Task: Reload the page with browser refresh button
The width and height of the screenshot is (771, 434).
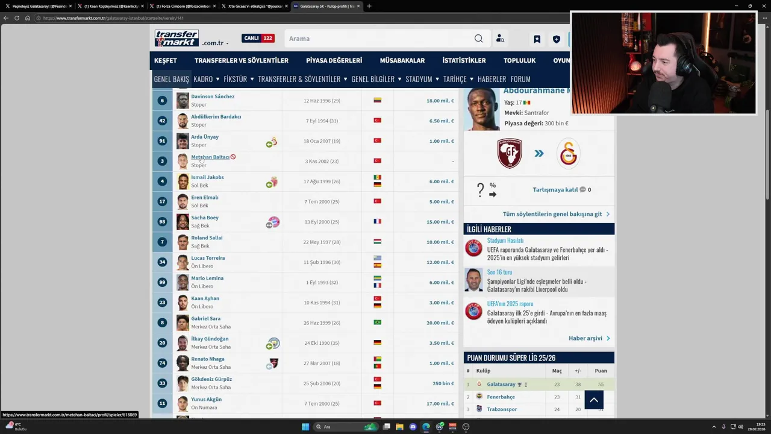Action: [17, 18]
